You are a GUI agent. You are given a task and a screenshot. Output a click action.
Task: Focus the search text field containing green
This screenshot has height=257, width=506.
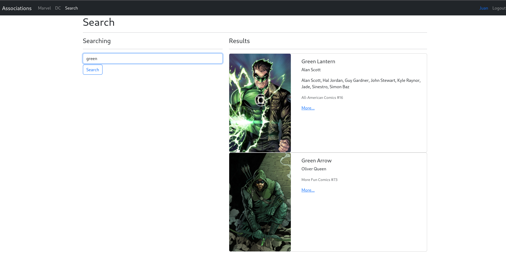[153, 58]
